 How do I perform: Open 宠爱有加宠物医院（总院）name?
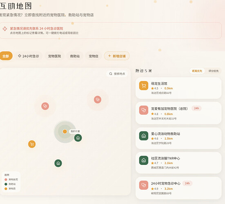pyautogui.click(x=169, y=109)
